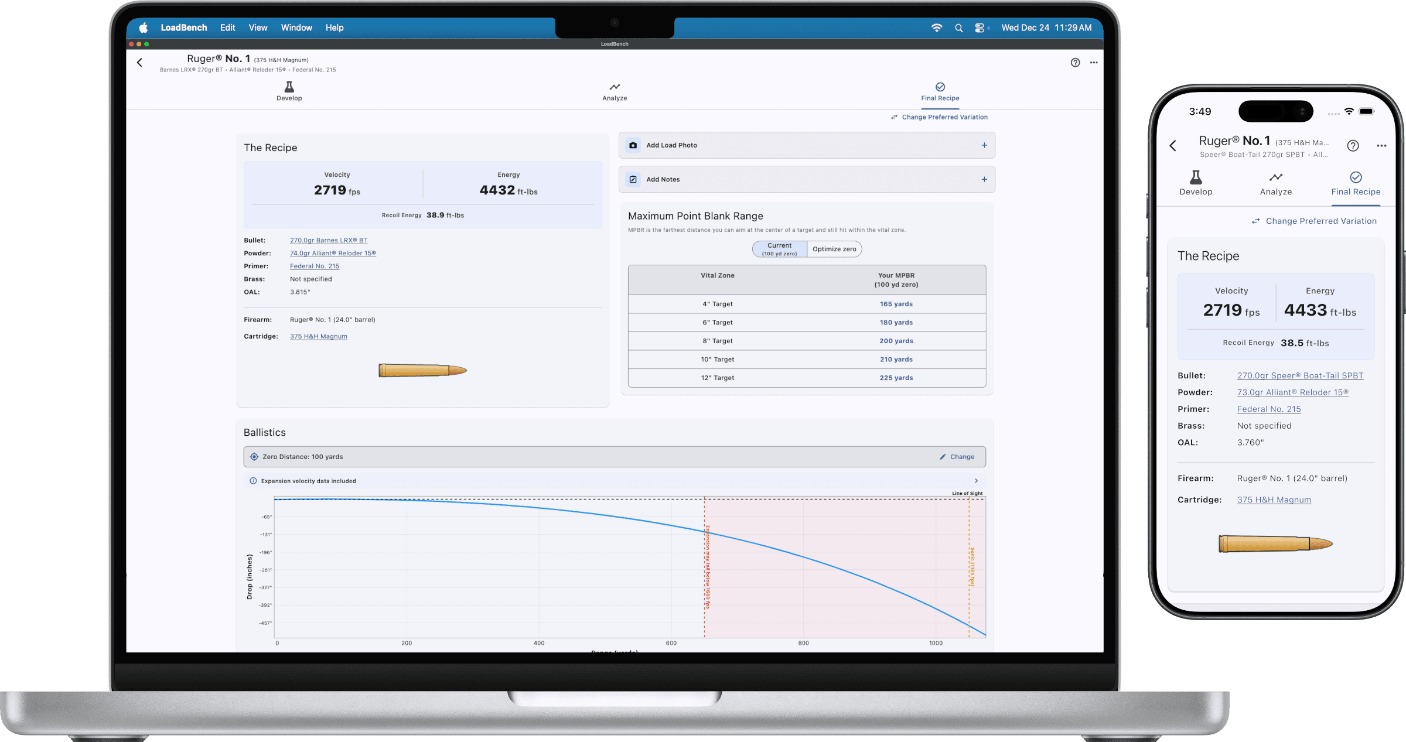Open the Edit menu
1406x742 pixels.
pos(227,28)
